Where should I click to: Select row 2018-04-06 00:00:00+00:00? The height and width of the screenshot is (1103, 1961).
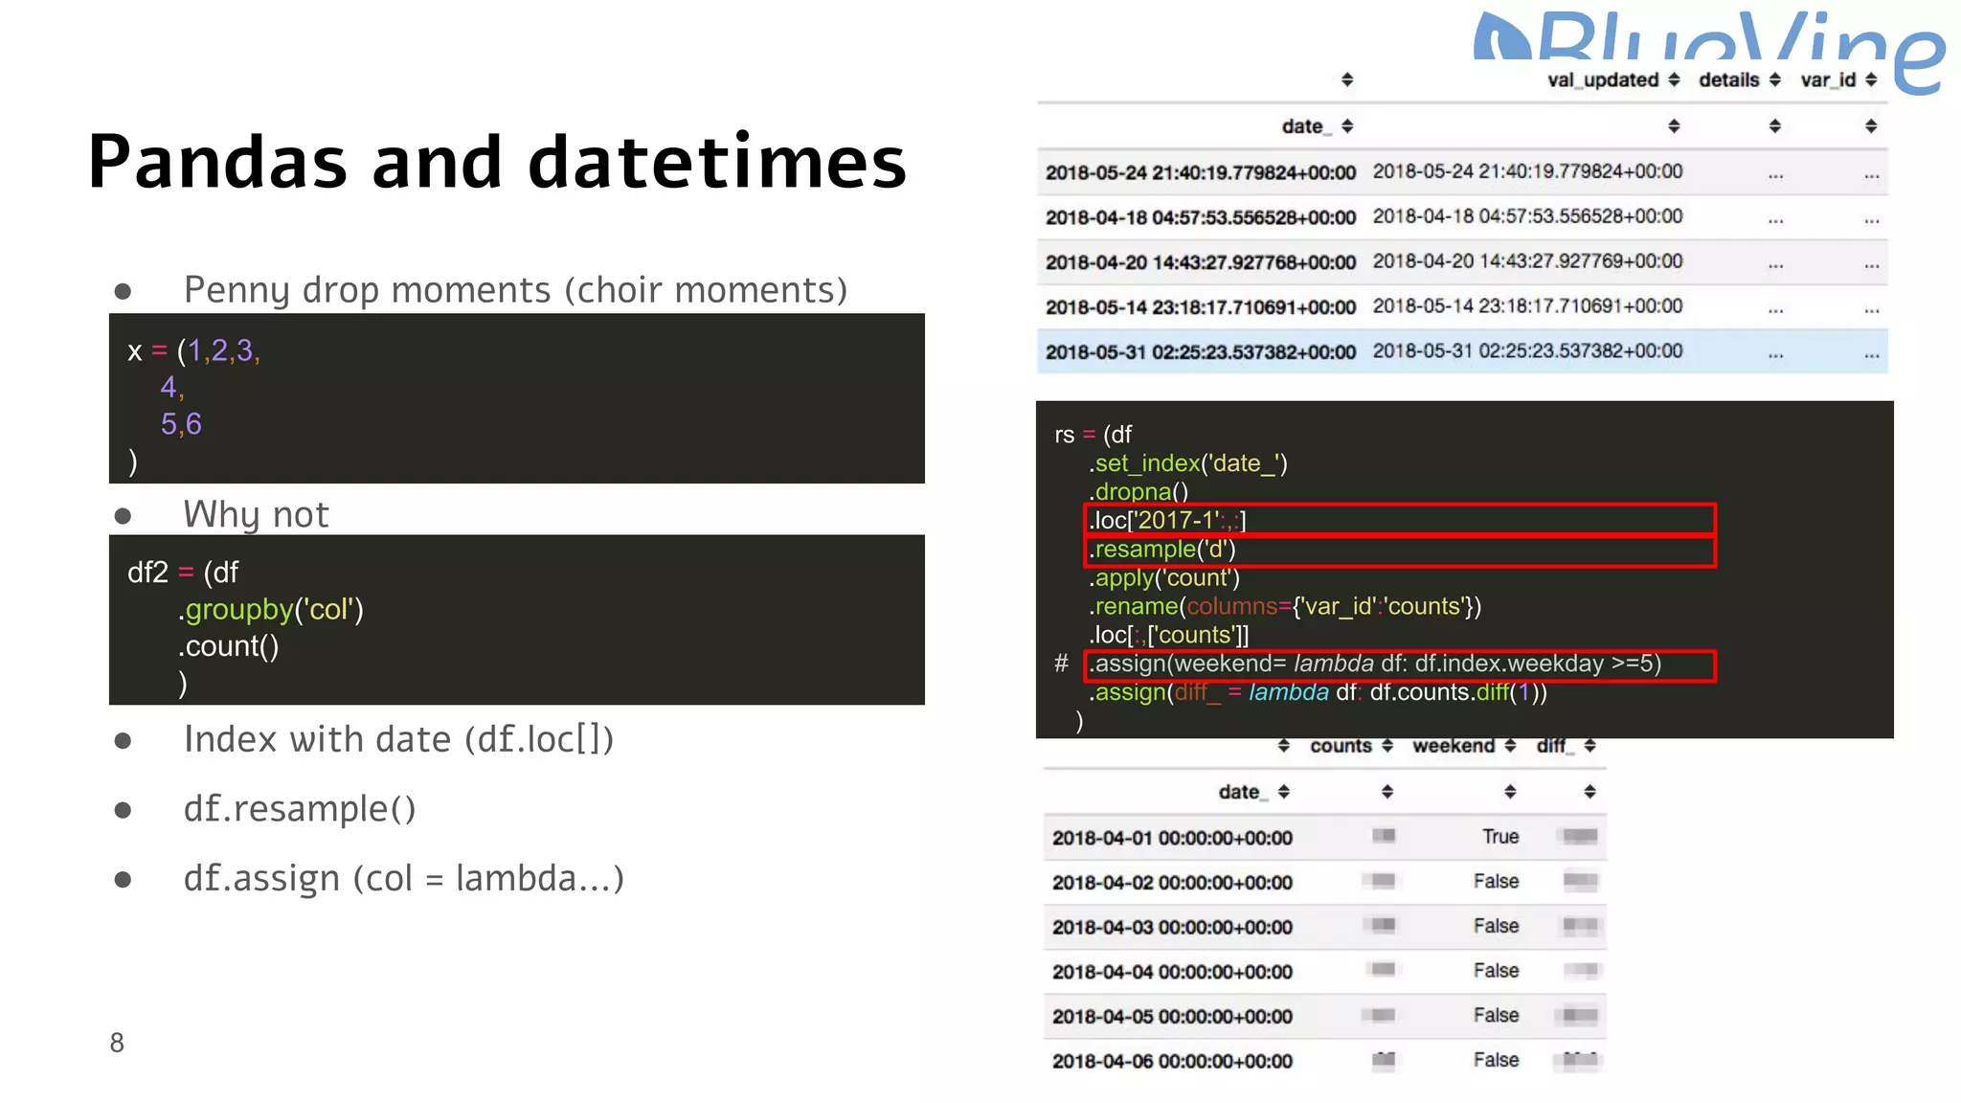[1324, 1061]
